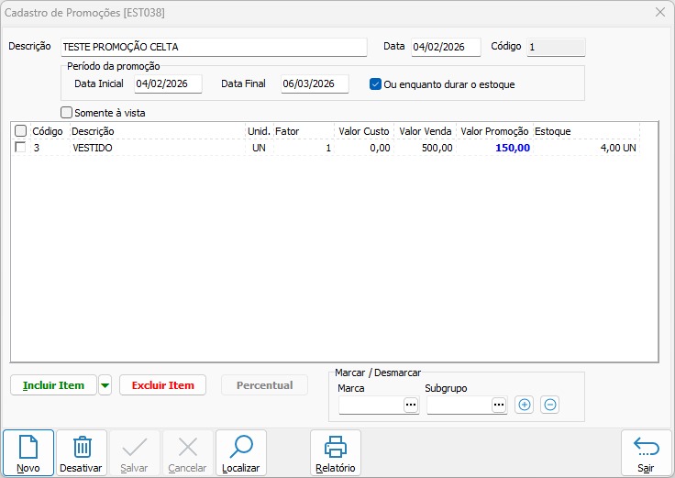
Task: Click the minus circle icon
Action: pos(549,405)
